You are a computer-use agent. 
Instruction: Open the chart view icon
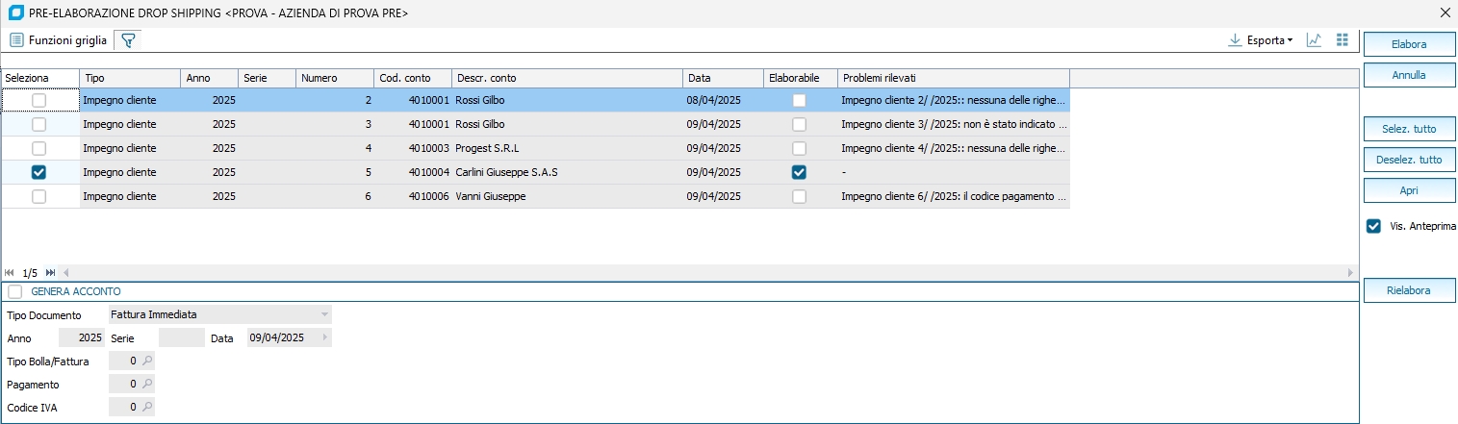pyautogui.click(x=1314, y=40)
